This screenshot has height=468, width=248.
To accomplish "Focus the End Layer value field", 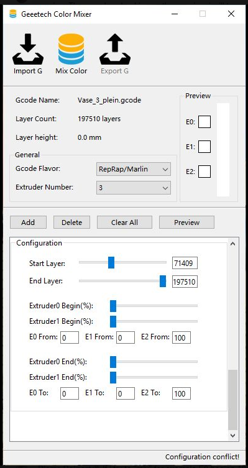I will click(x=185, y=282).
